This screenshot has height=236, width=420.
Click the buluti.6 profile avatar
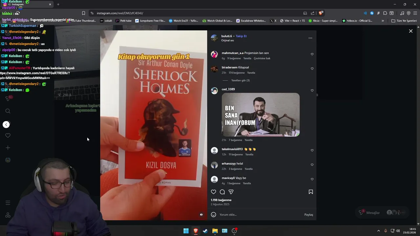pos(214,38)
